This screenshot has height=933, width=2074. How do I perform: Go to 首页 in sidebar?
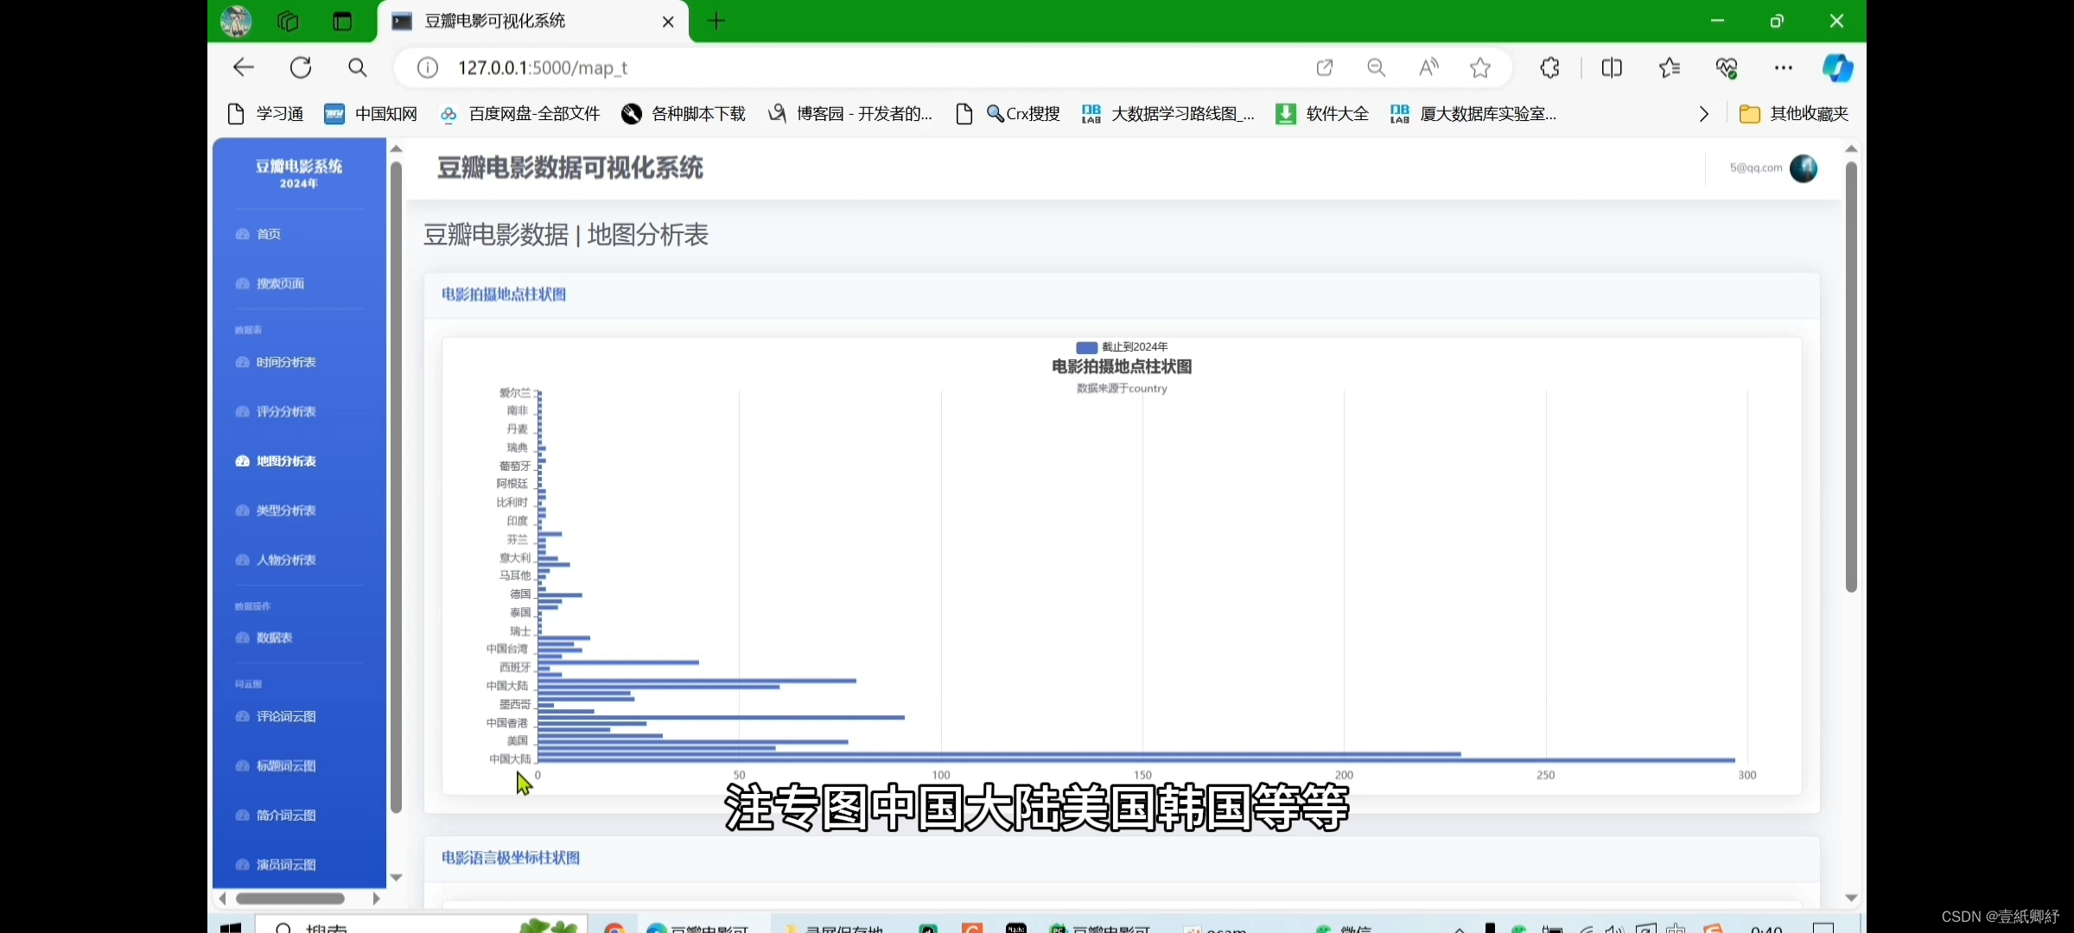point(259,234)
